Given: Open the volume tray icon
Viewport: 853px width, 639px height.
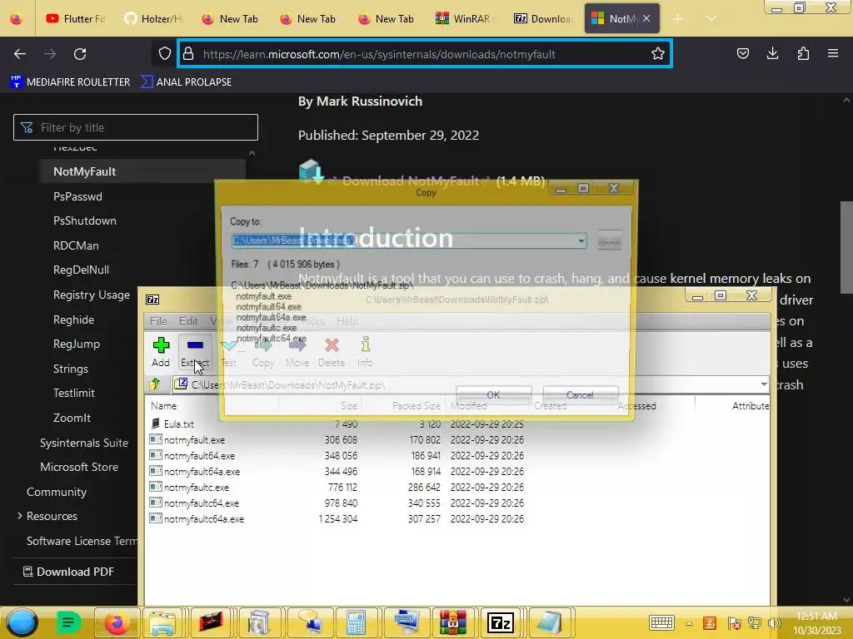Looking at the screenshot, I should pyautogui.click(x=773, y=623).
